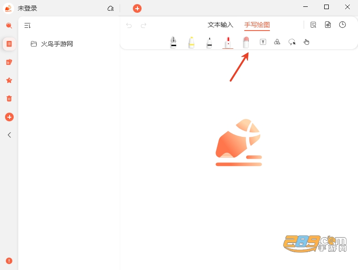The width and height of the screenshot is (358, 270).
Task: Click the app logo avatar
Action: pos(8,8)
